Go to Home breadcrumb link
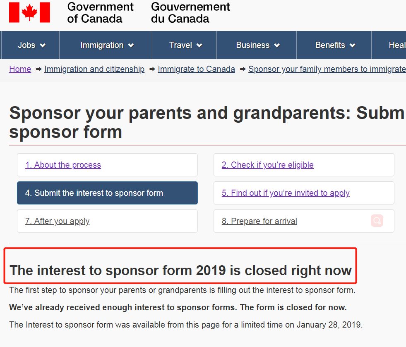The height and width of the screenshot is (347, 406). 20,69
